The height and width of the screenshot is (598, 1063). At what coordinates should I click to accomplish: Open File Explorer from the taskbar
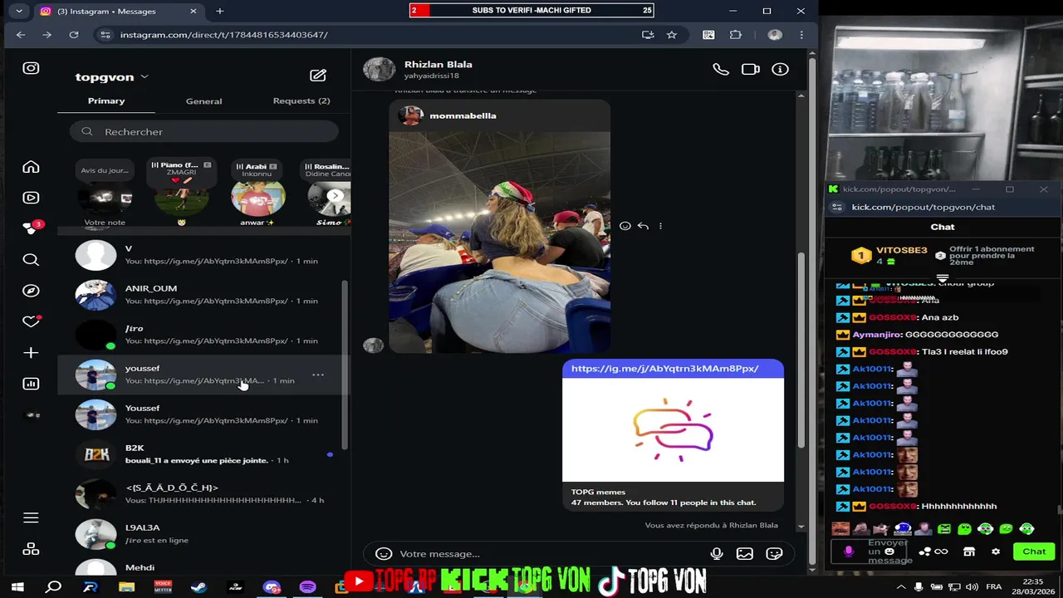[x=126, y=587]
